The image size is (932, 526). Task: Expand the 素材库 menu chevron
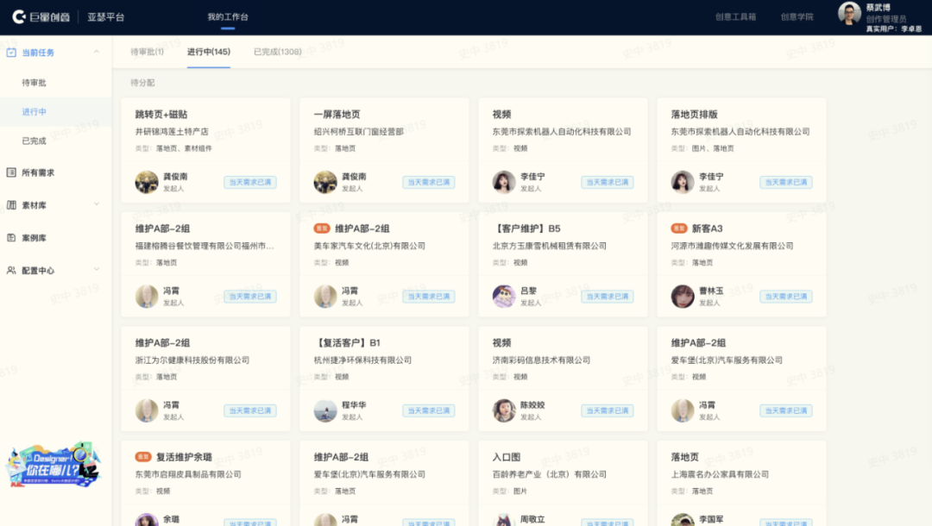pos(97,204)
